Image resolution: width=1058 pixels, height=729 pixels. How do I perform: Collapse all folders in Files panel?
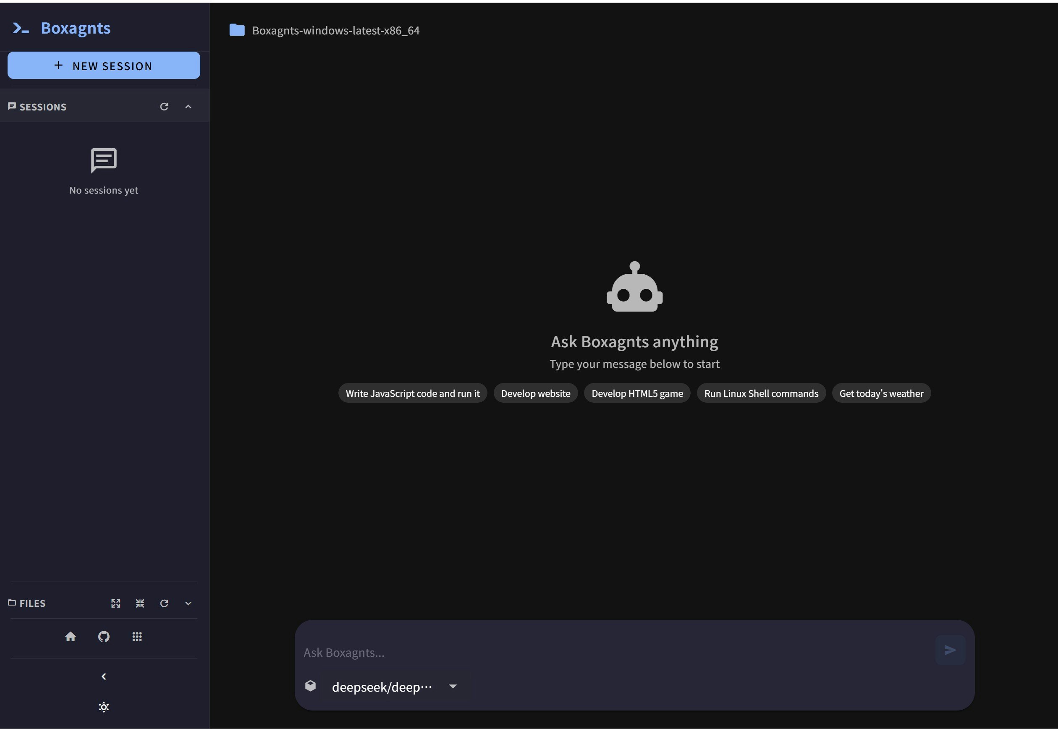pos(140,603)
